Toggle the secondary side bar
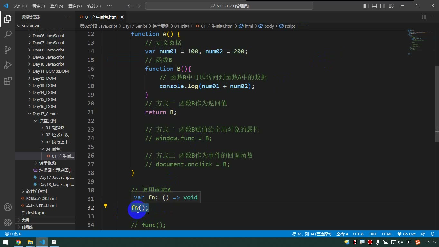 (383, 6)
